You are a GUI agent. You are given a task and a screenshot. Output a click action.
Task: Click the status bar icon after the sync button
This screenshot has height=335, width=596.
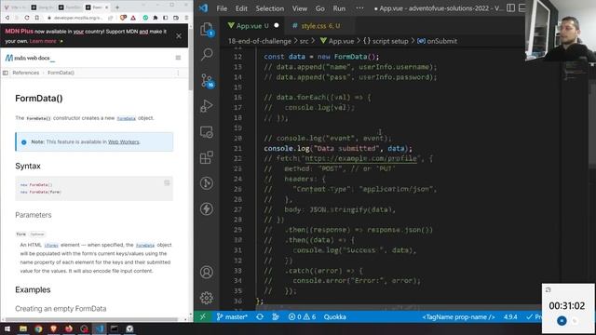click(x=276, y=316)
